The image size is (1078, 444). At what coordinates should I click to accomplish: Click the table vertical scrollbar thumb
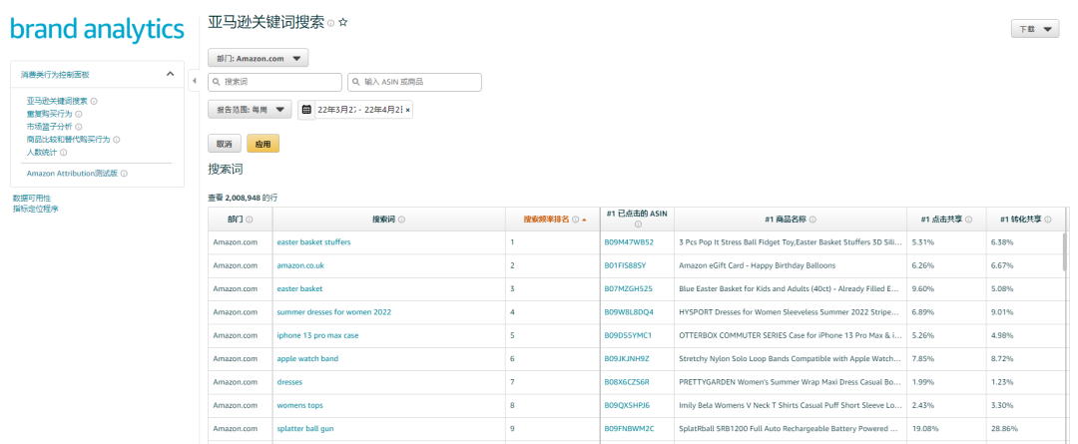(x=1066, y=252)
